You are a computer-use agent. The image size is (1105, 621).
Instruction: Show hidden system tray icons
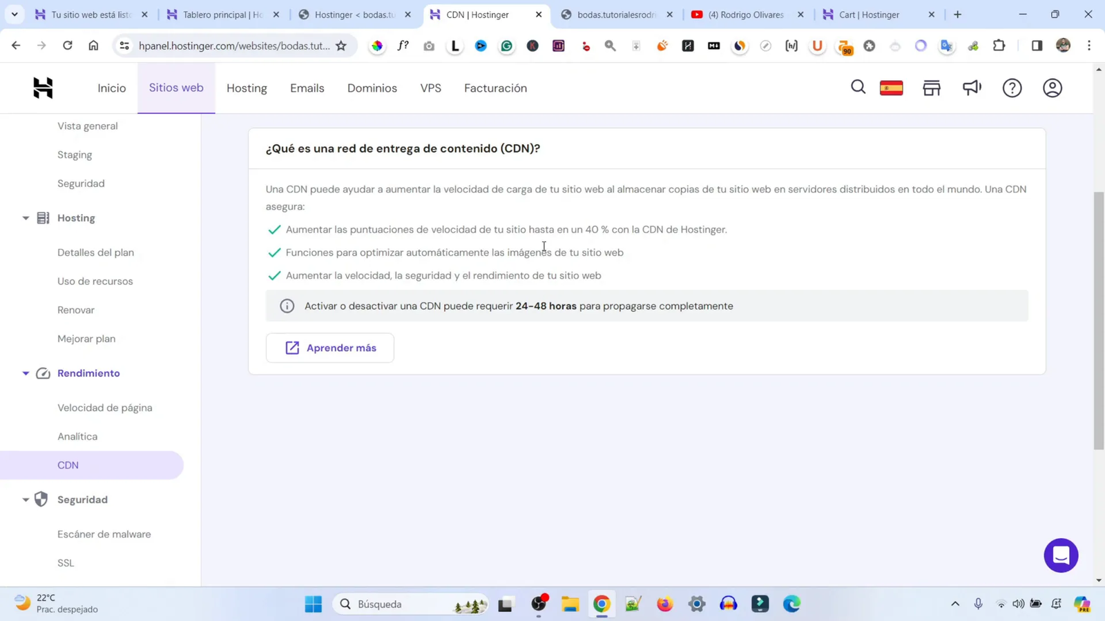955,604
